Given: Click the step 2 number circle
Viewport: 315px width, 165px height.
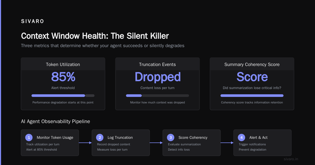Looking at the screenshot, I should 100,137.
